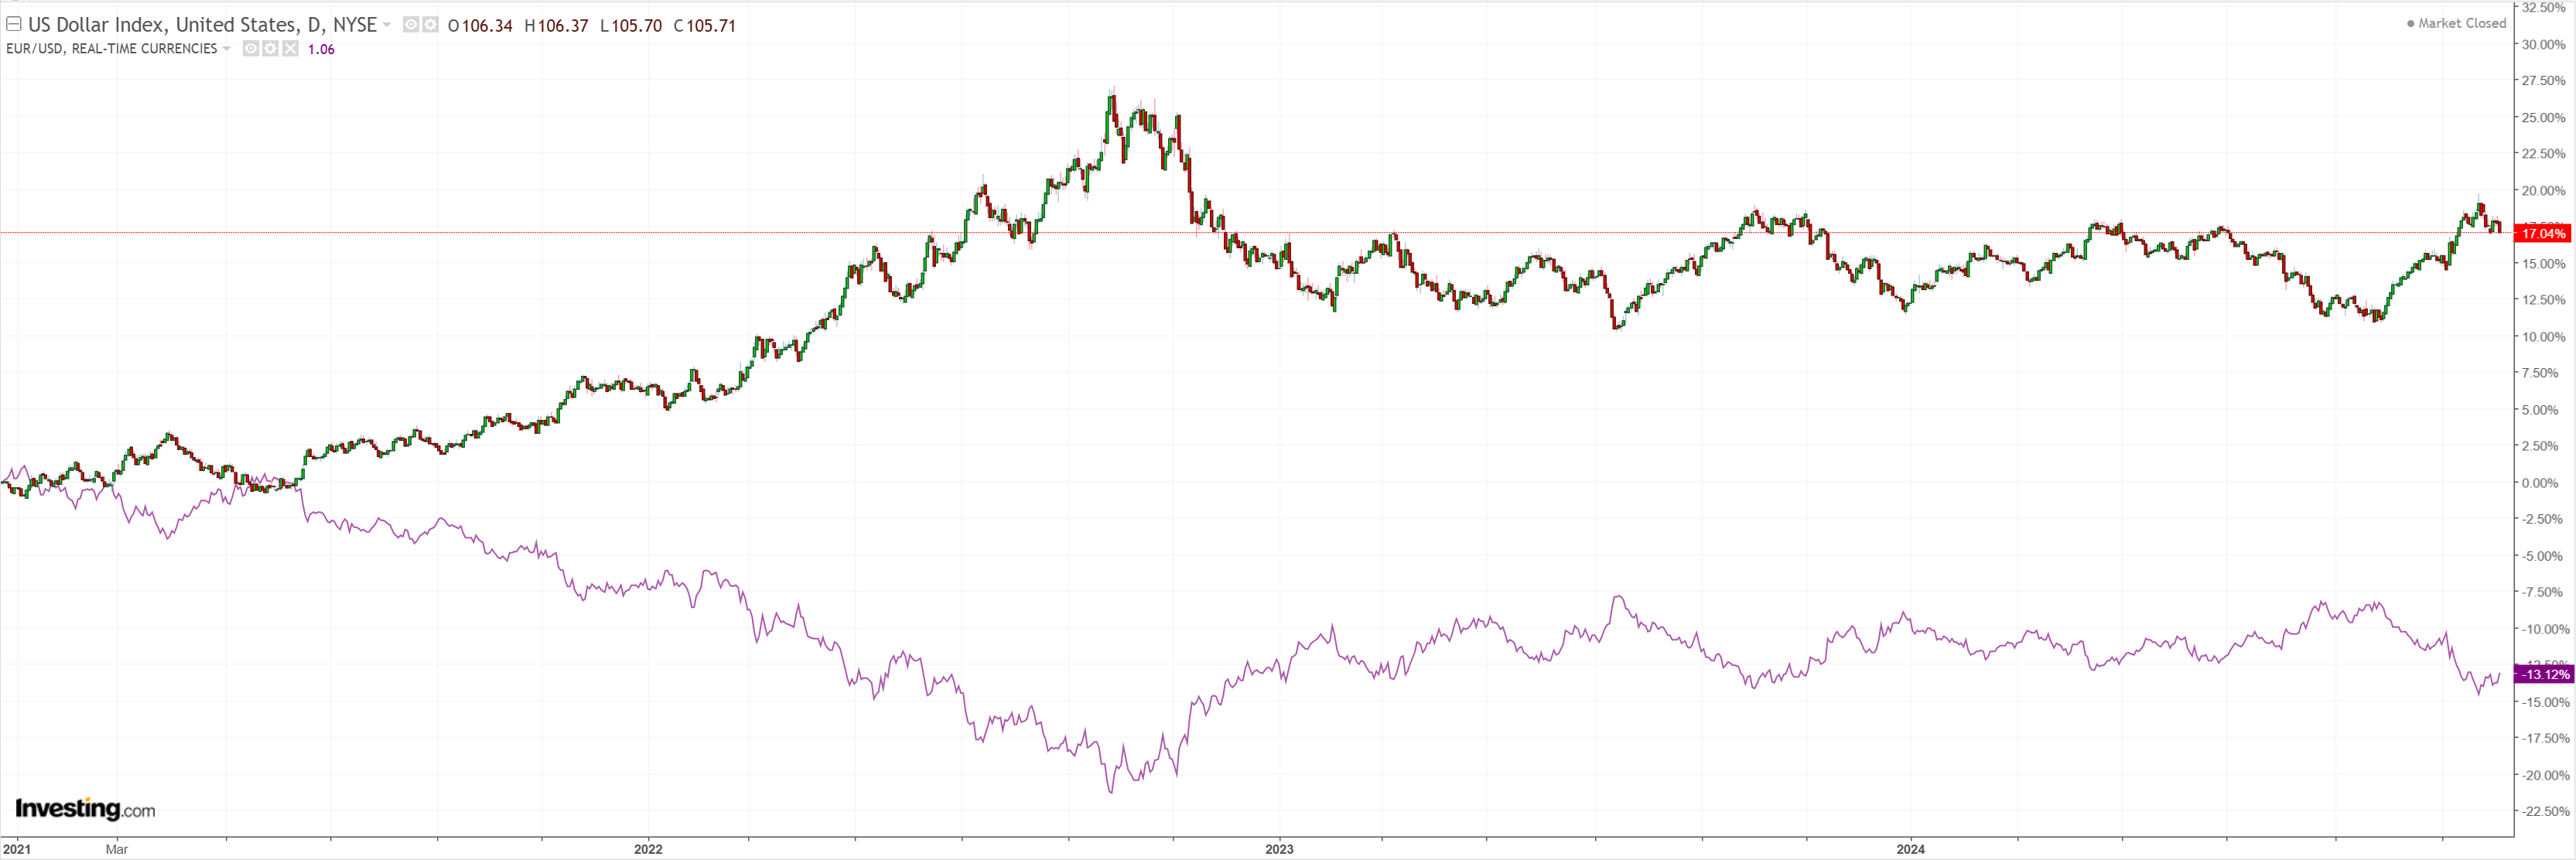Viewport: 2576px width, 860px height.
Task: Click the red 17.04% price label
Action: point(2542,233)
